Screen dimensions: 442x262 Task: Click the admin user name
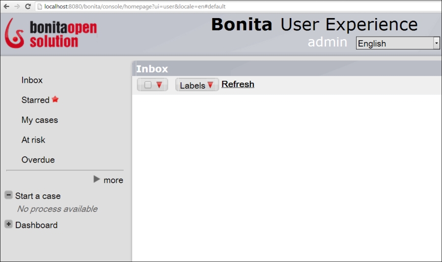coord(327,42)
